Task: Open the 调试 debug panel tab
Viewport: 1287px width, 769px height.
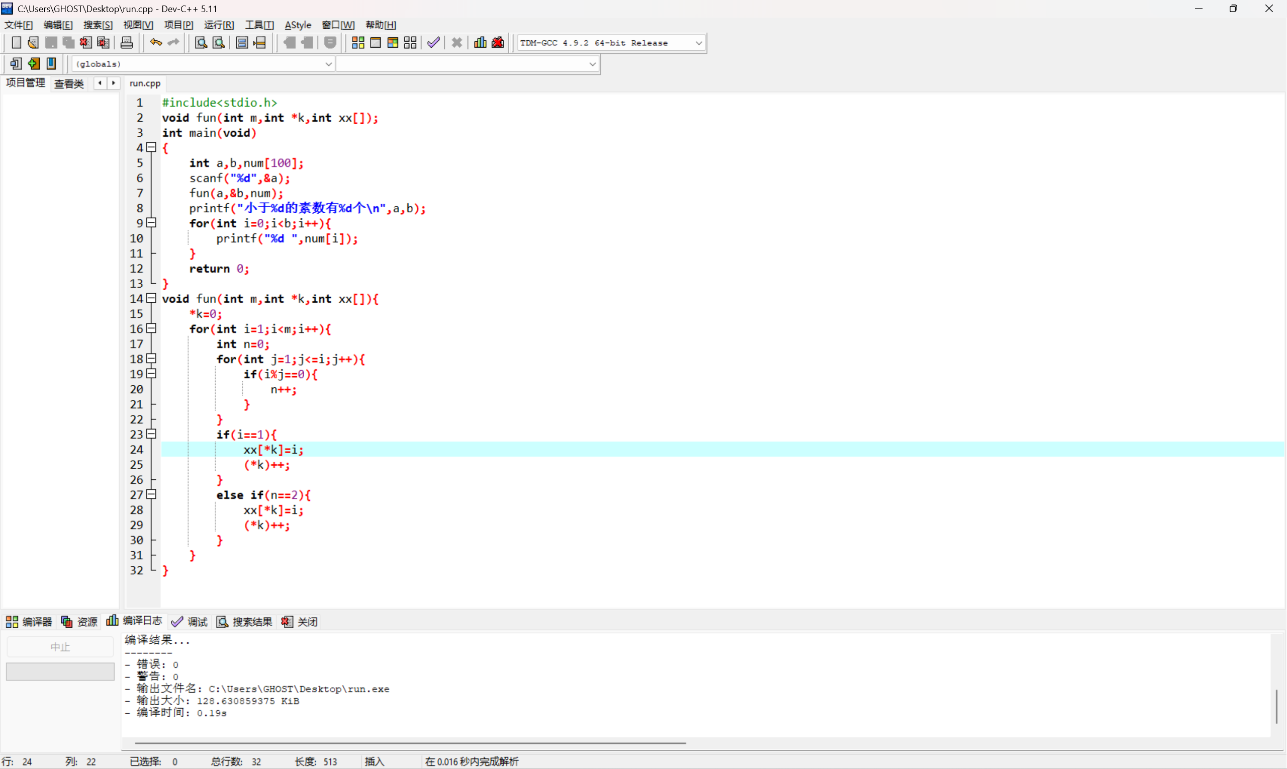Action: click(x=190, y=621)
